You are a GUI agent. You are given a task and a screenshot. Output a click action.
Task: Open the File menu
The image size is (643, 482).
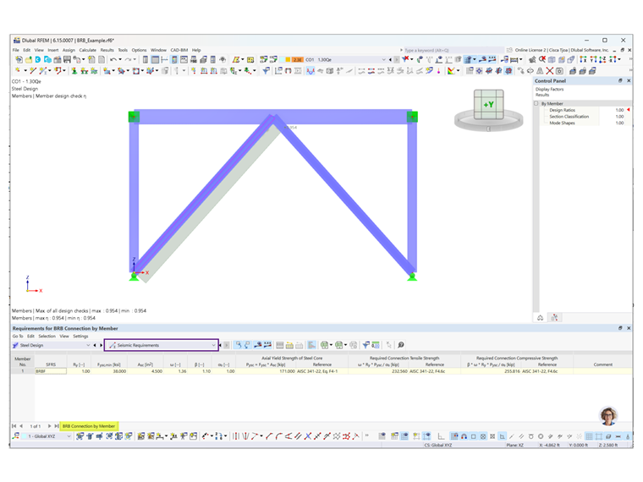coord(15,50)
